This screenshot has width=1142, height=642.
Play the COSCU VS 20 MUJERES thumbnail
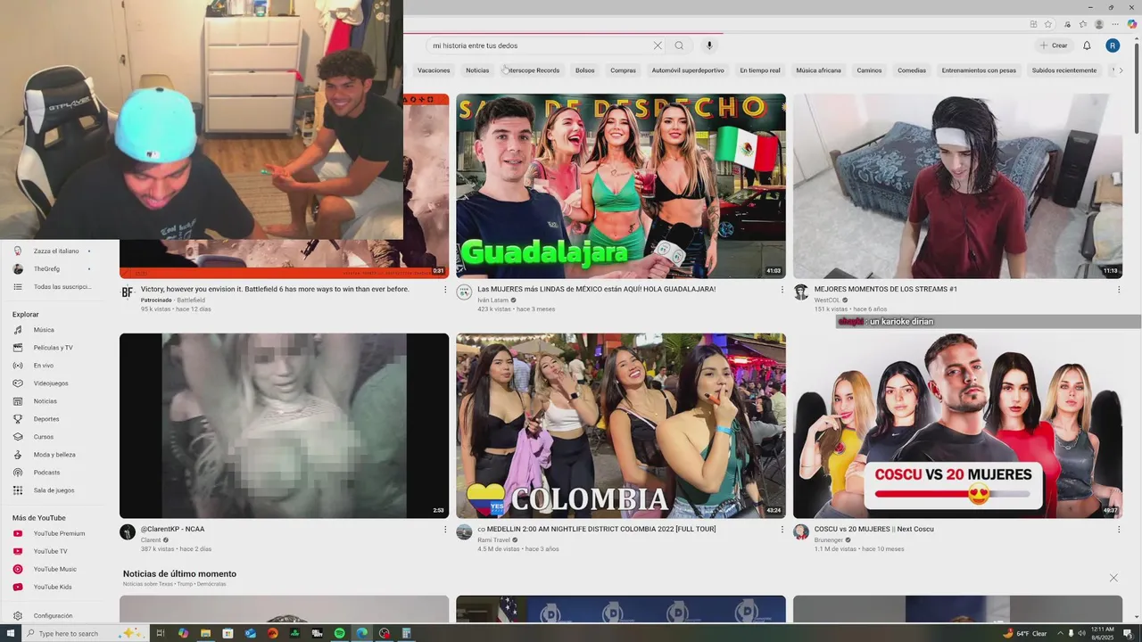(957, 426)
